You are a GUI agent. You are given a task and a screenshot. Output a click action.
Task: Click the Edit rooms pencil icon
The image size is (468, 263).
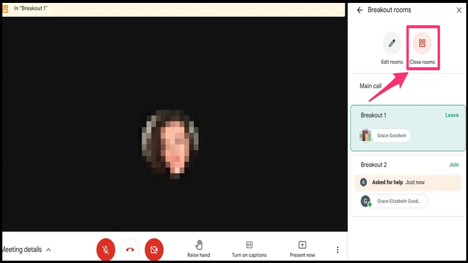point(392,43)
